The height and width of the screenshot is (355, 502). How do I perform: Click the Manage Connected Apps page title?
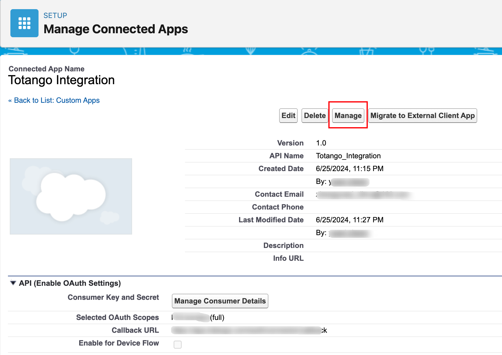point(116,29)
